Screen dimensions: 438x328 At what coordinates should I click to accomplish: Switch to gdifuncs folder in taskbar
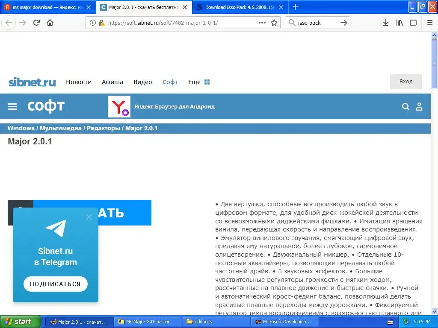click(x=216, y=322)
